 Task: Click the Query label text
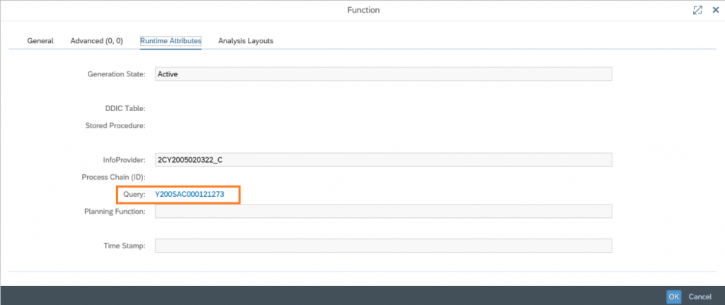pos(134,195)
